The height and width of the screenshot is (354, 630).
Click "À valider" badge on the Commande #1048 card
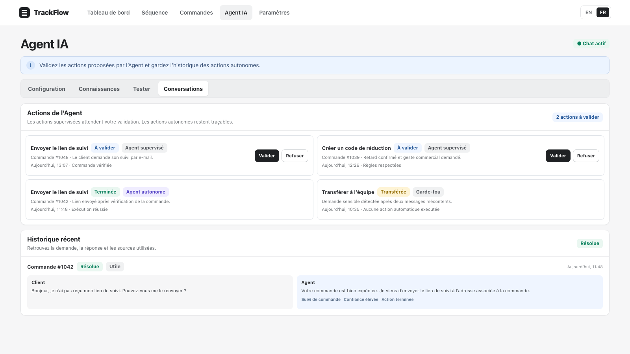[x=105, y=148]
